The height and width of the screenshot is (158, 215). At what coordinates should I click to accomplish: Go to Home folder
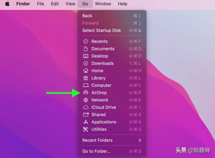coord(112,71)
